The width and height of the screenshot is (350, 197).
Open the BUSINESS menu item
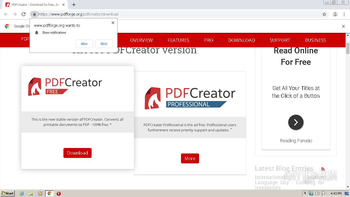(x=315, y=40)
